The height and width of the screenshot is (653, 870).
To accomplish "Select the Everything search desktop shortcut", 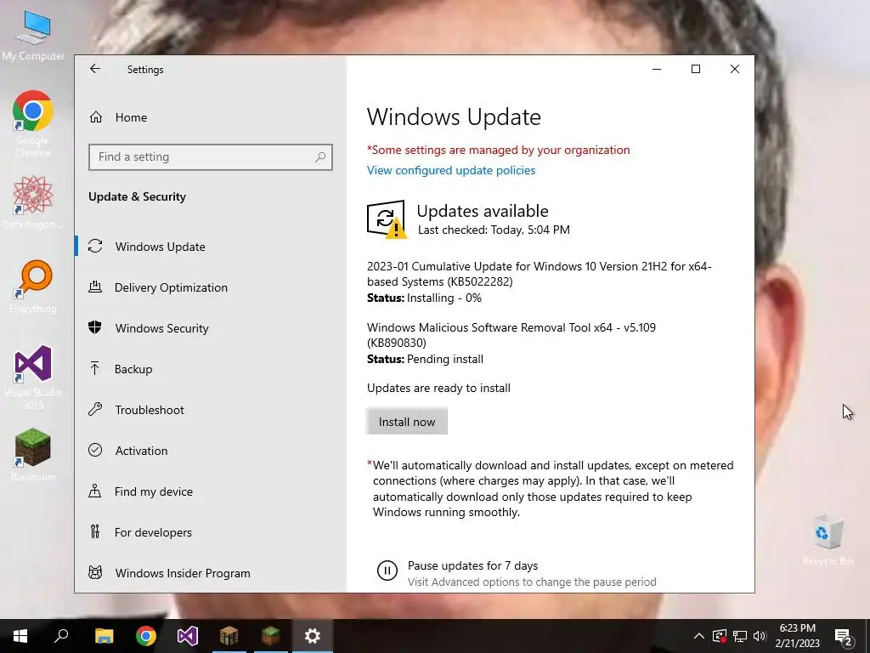I will 33,286.
